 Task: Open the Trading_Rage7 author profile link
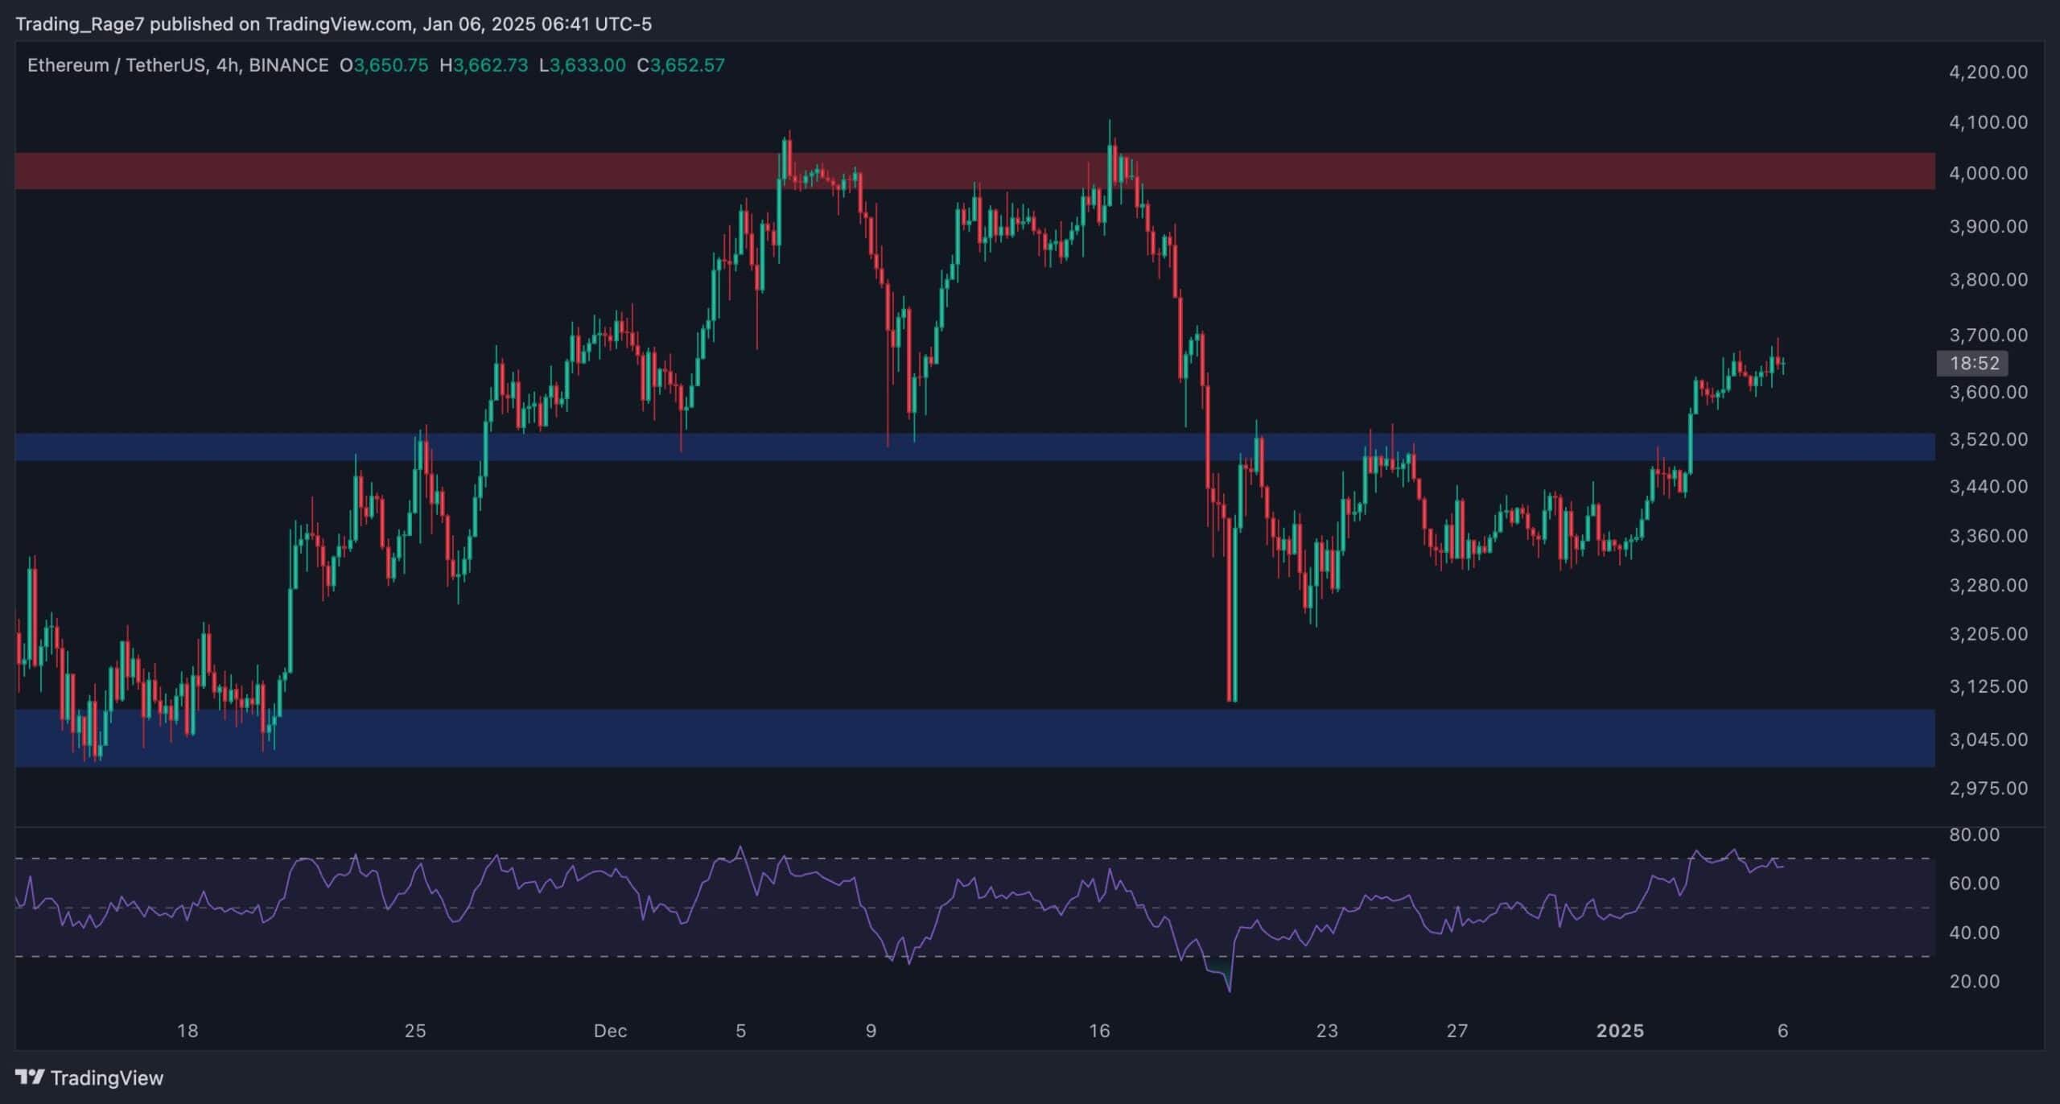(80, 24)
